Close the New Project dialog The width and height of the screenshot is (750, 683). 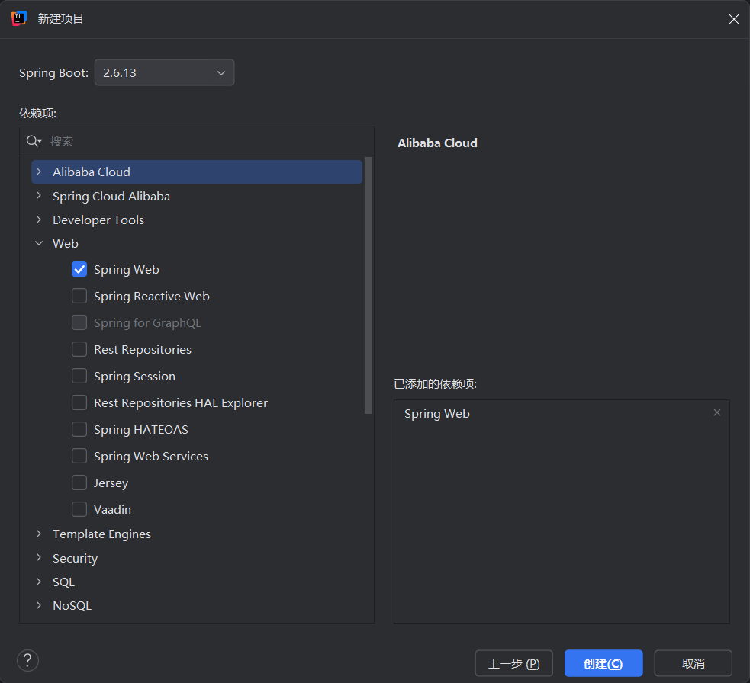tap(734, 18)
